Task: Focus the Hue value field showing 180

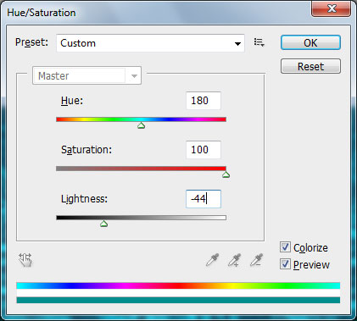Action: tap(204, 101)
